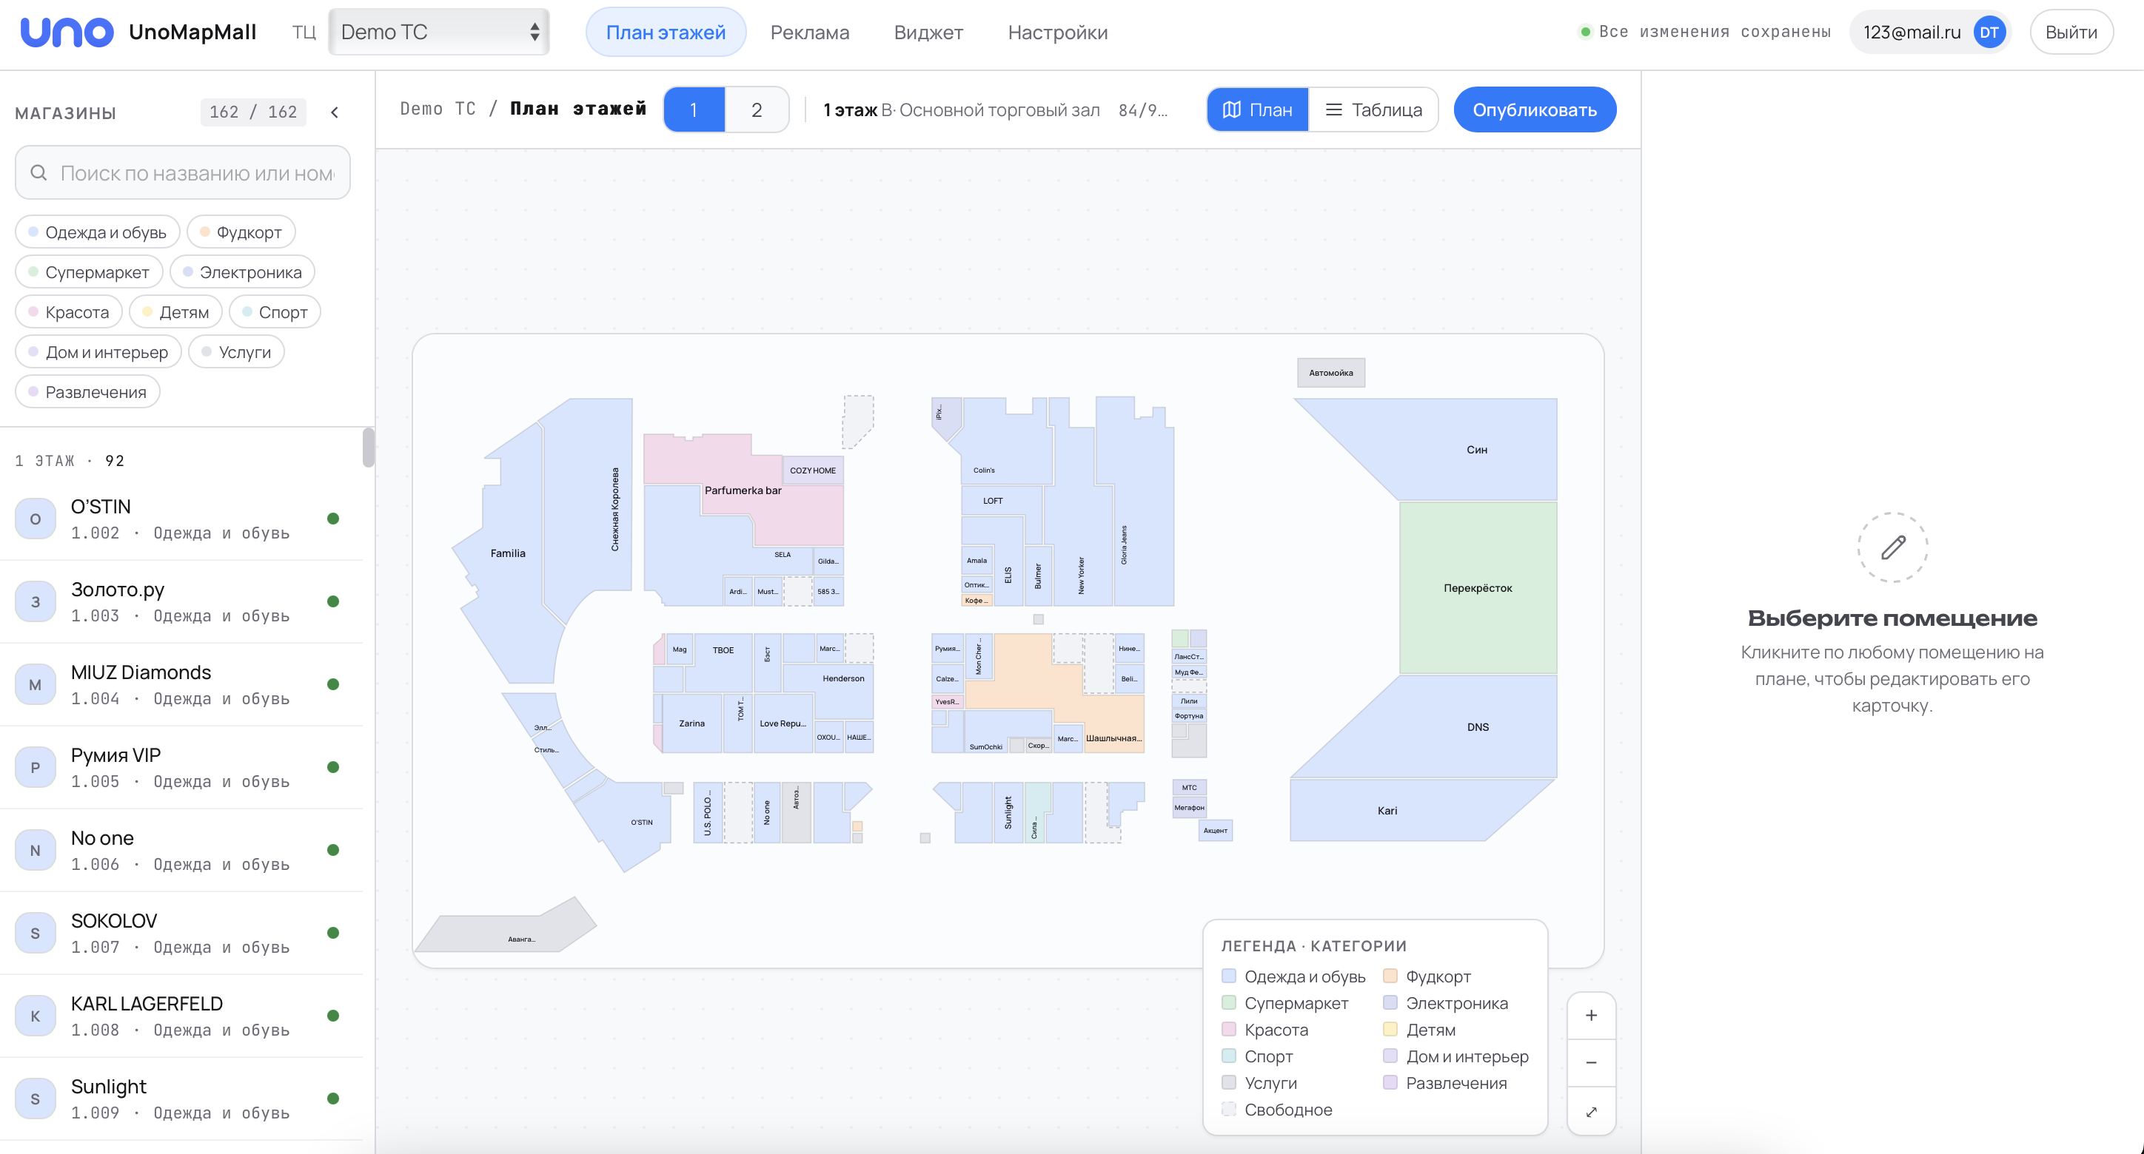Click the shop list scrollbar thumb
2144x1154 pixels.
coord(368,448)
